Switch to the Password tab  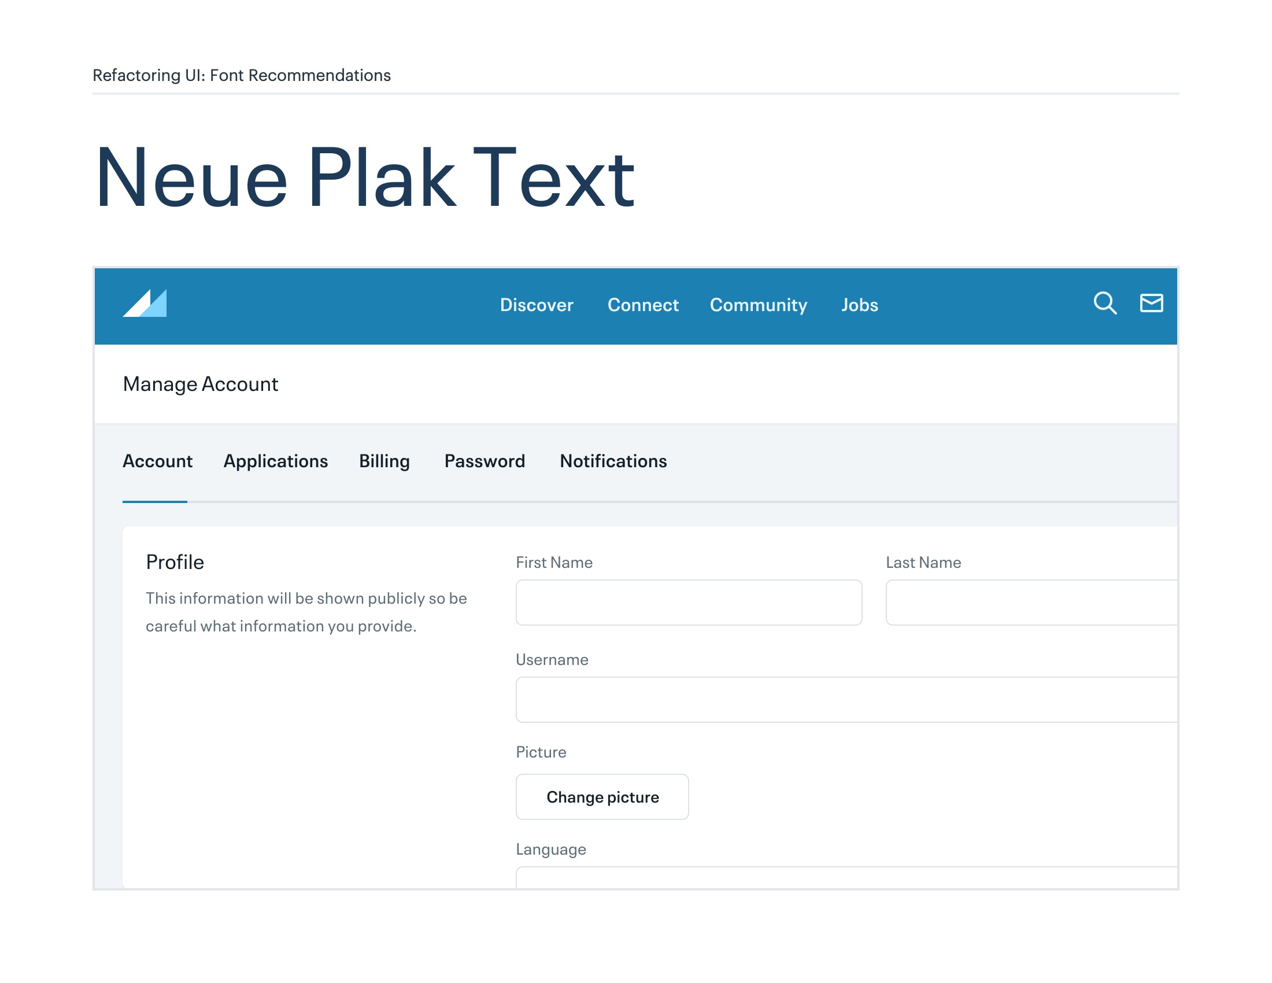click(x=484, y=461)
